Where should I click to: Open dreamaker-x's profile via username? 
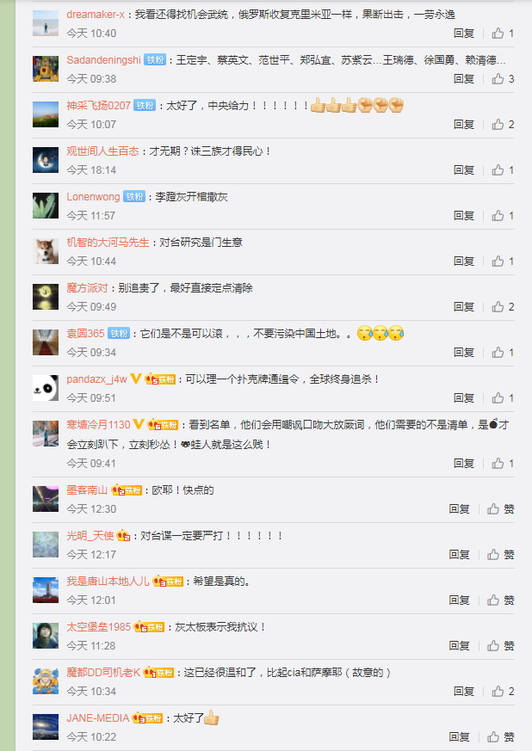[96, 15]
